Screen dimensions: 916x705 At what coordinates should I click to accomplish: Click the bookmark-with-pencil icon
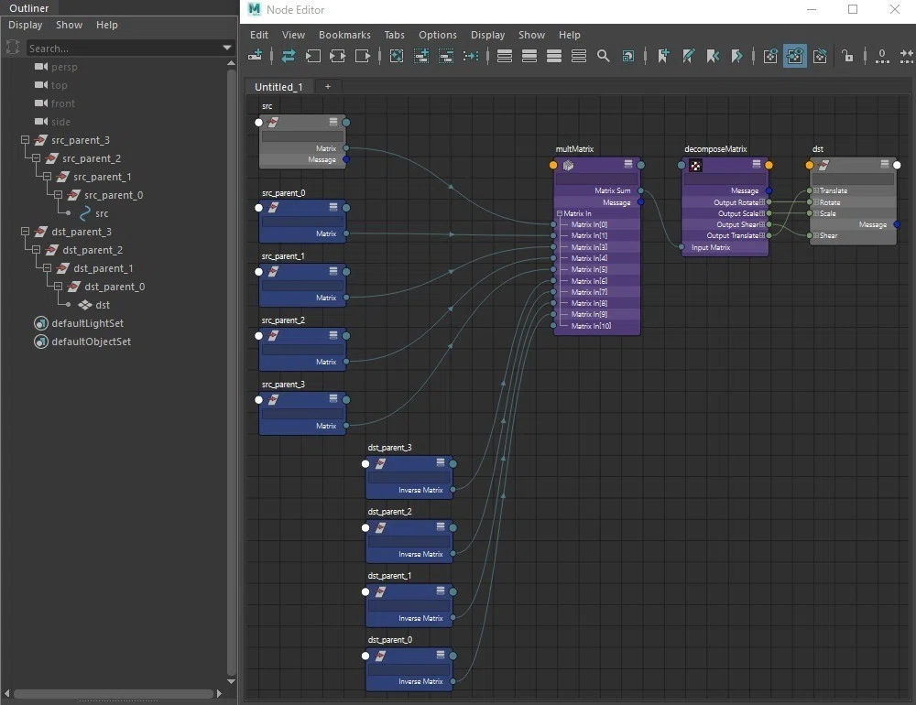click(688, 56)
